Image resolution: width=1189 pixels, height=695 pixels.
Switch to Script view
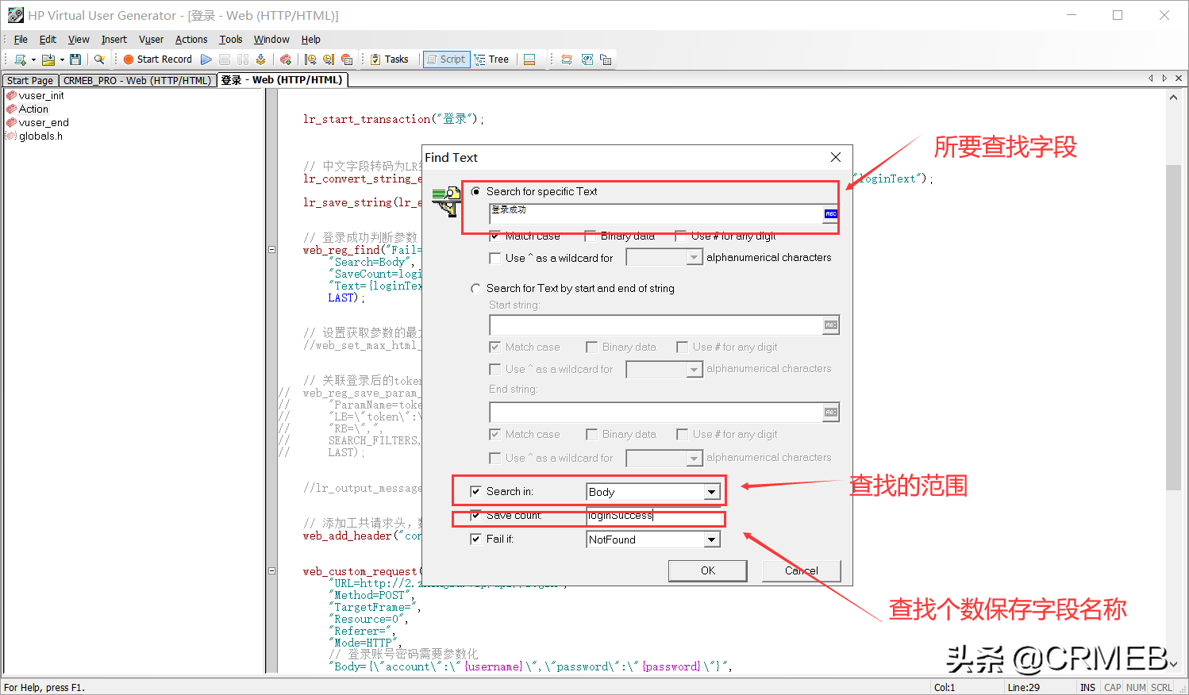tap(446, 60)
